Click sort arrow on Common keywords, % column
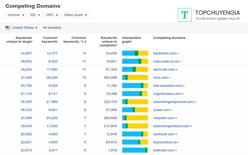 (85, 42)
